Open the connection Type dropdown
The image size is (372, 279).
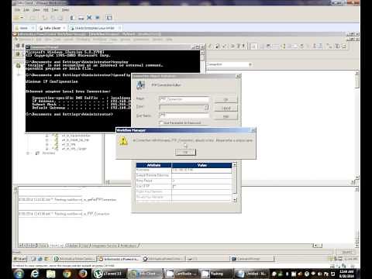206,107
